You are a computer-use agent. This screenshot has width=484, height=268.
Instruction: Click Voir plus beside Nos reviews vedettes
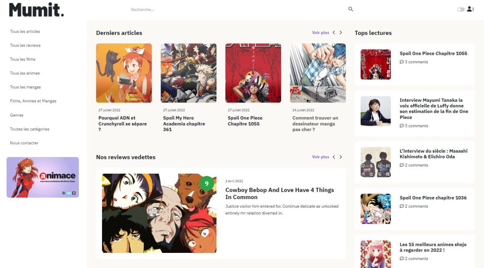click(320, 157)
